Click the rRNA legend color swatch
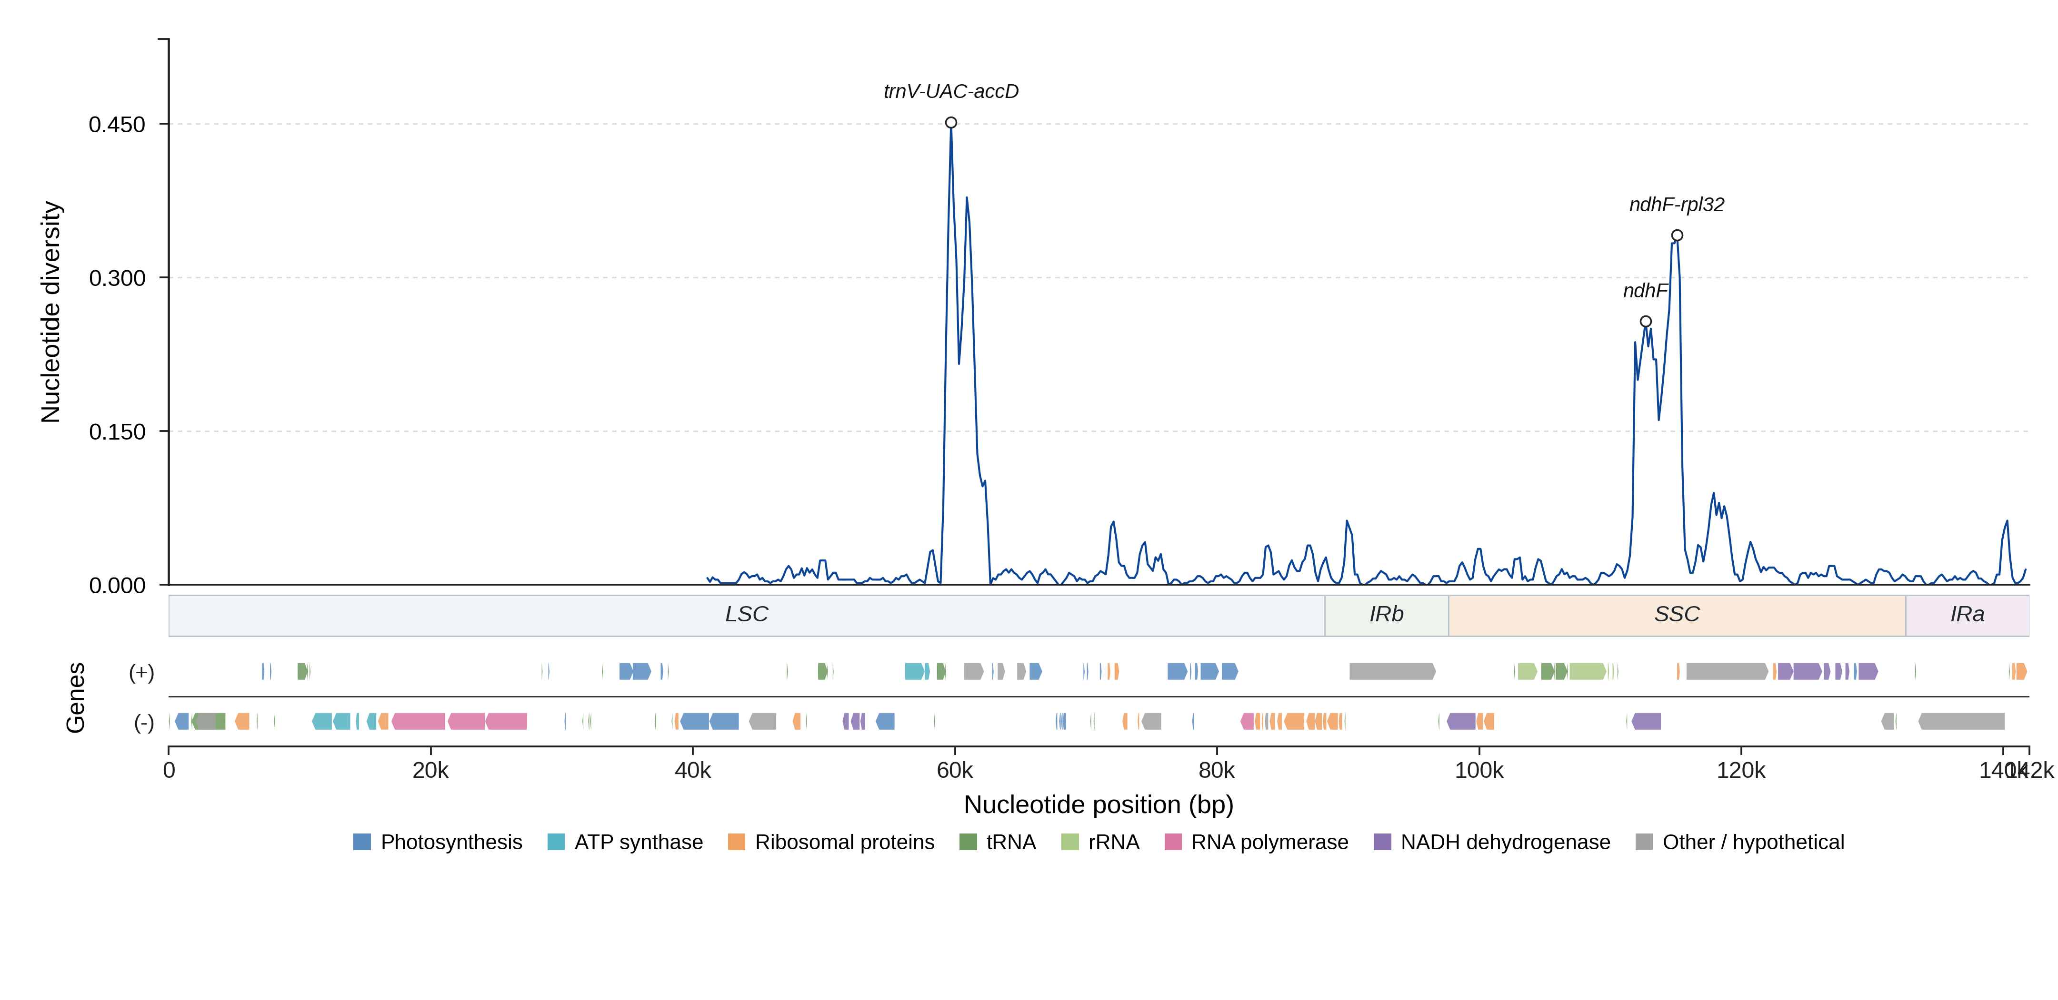The height and width of the screenshot is (1000, 2058). [1070, 842]
